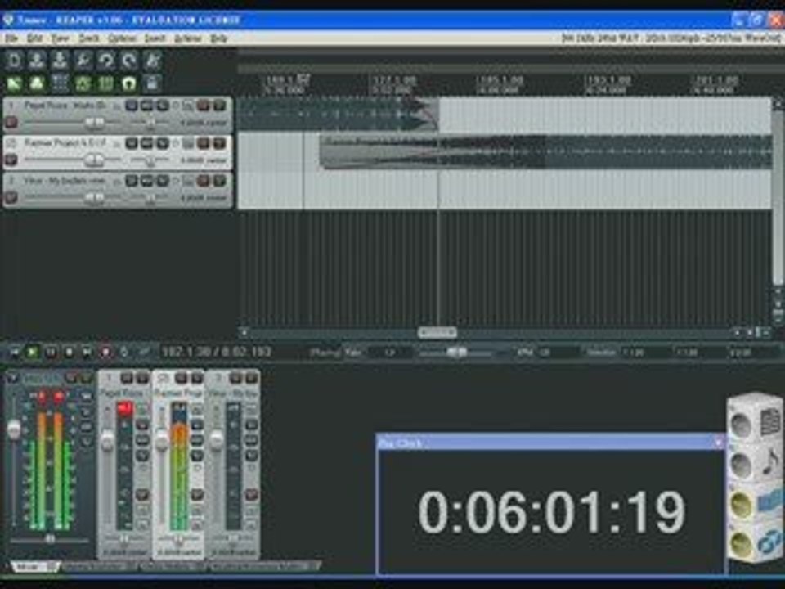Click the Save Project toolbar icon

(x=60, y=60)
